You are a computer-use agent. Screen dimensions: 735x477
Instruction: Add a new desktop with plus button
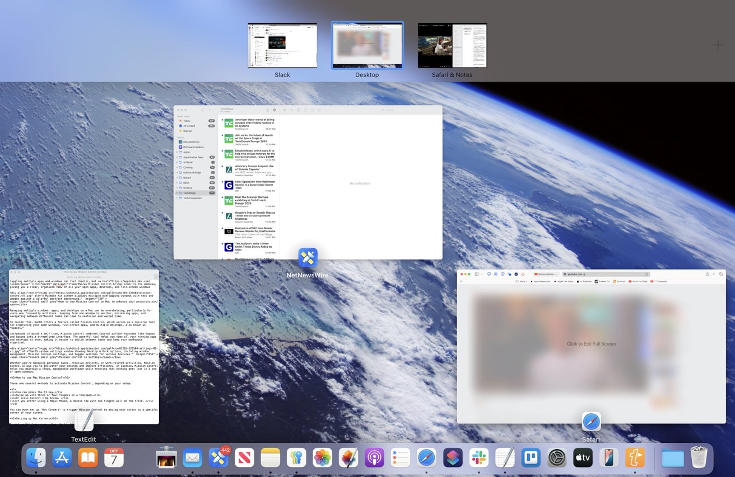[718, 45]
